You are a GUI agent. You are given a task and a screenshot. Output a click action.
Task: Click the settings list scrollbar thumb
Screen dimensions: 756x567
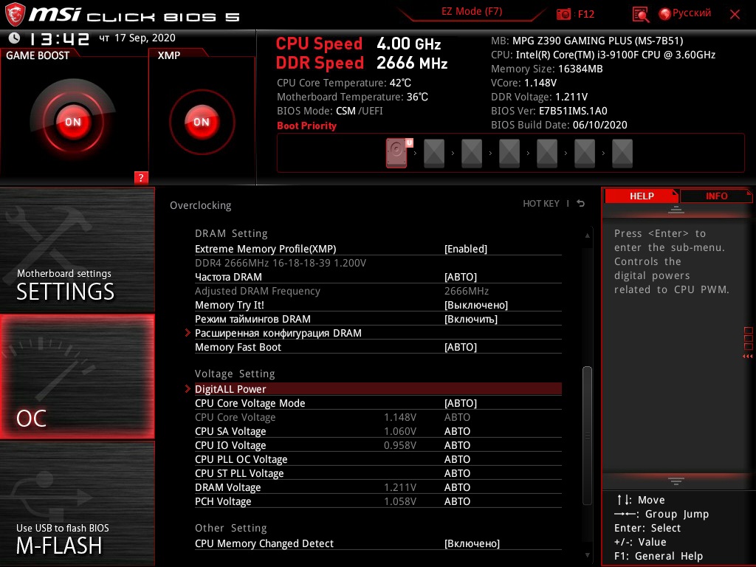[587, 436]
